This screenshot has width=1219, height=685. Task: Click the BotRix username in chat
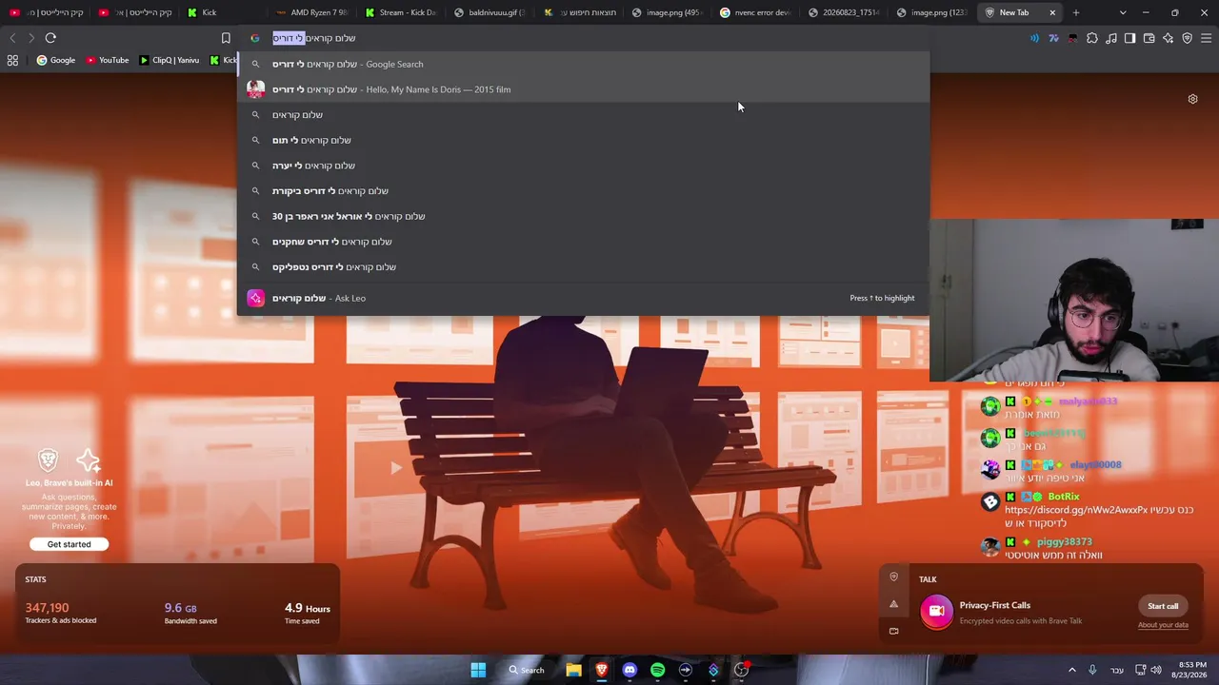point(1064,497)
